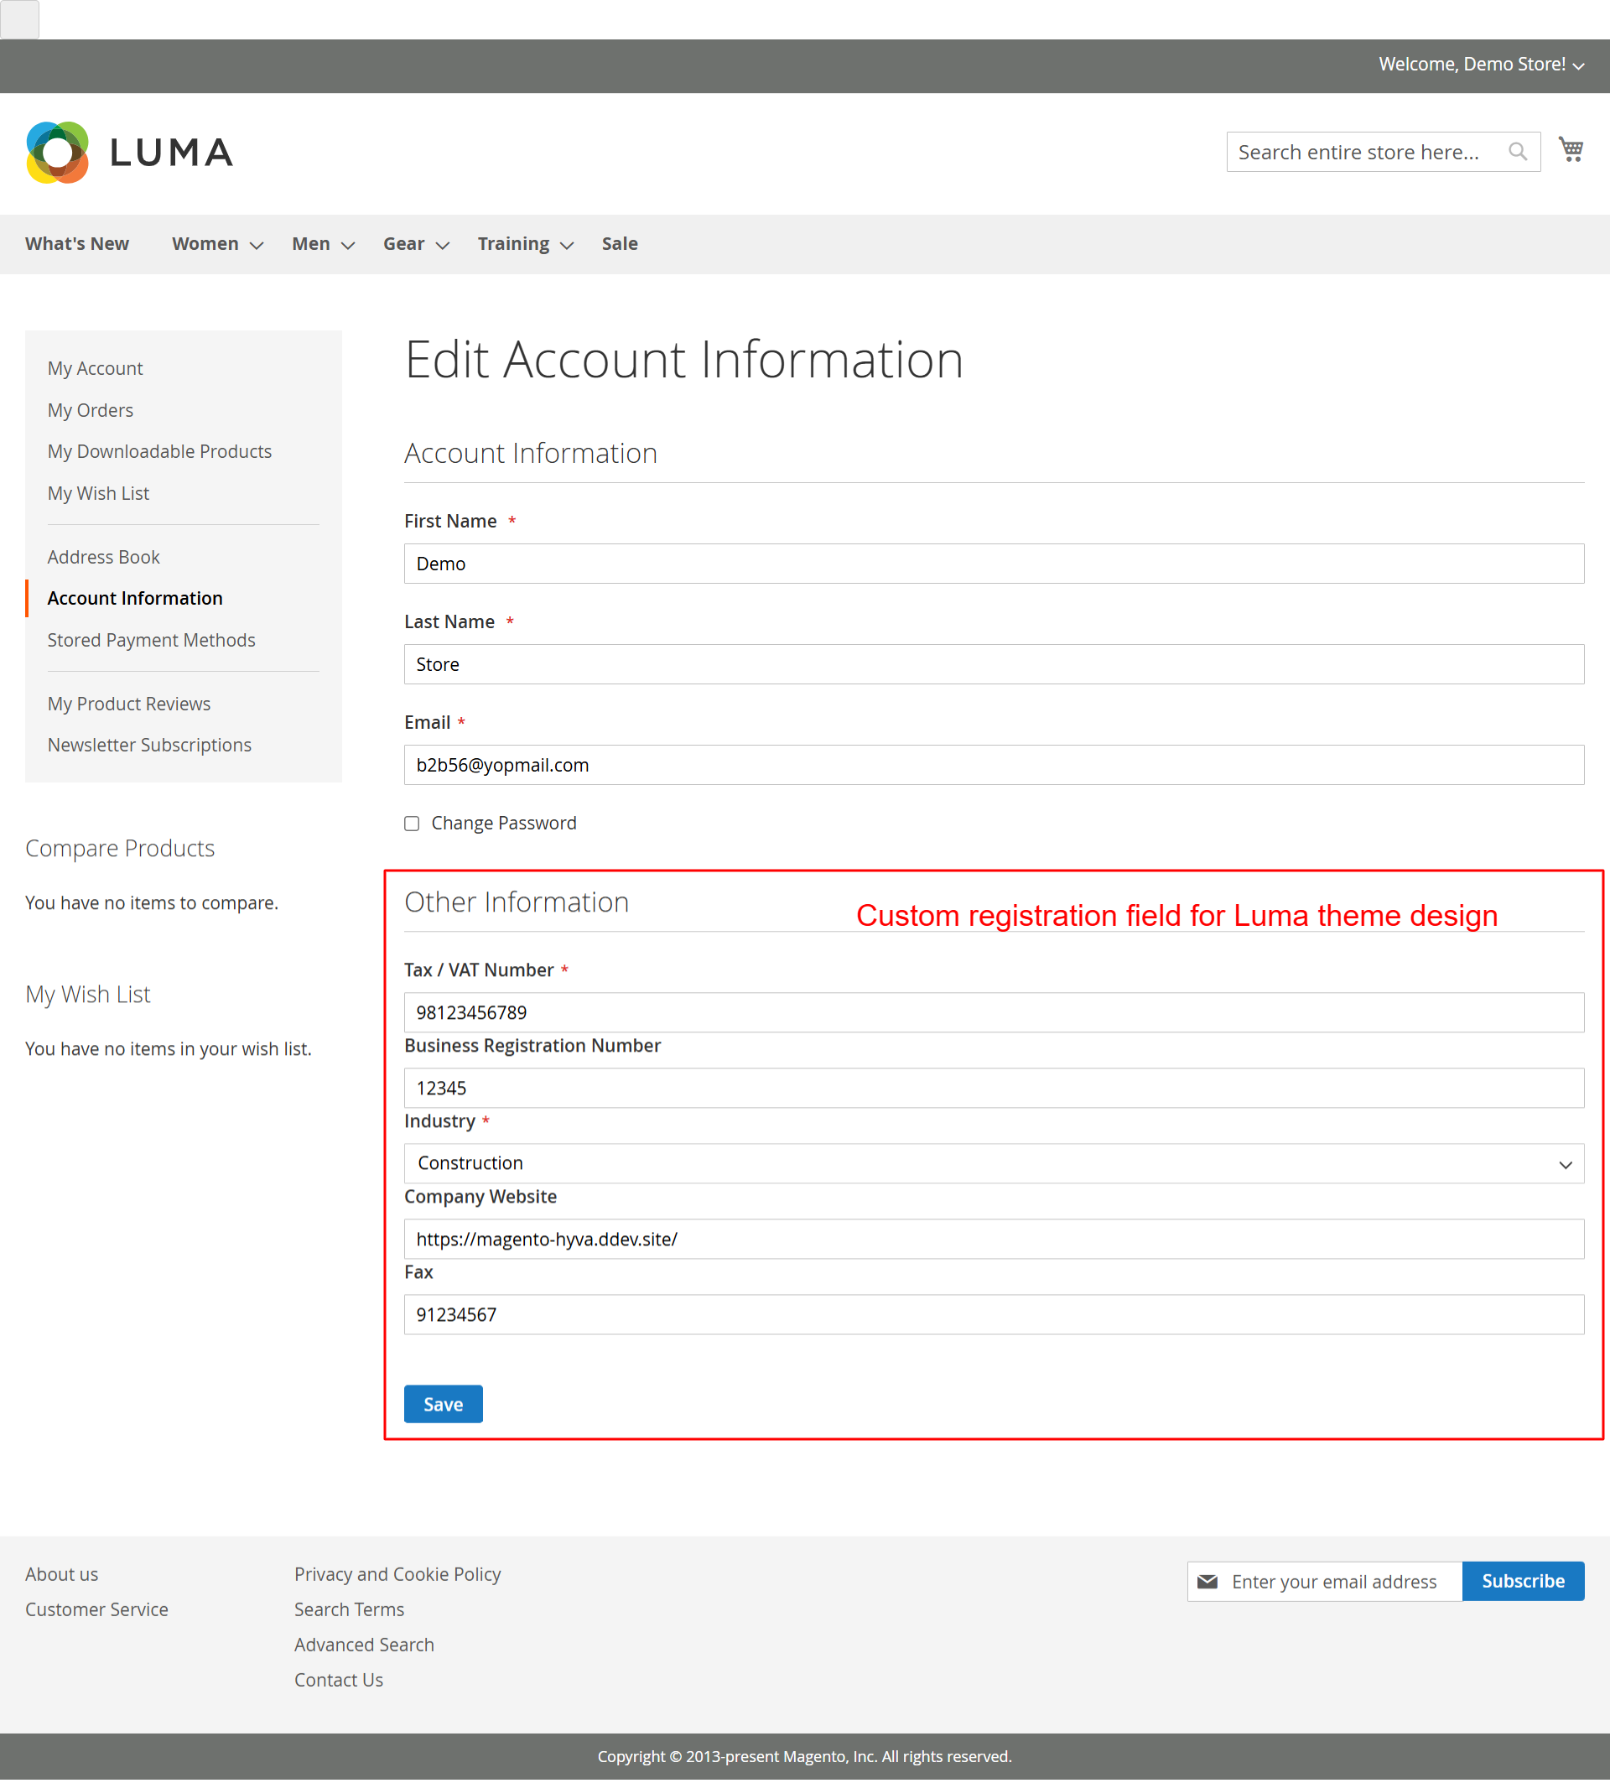This screenshot has height=1783, width=1610.
Task: Click the newsletter envelope icon
Action: pyautogui.click(x=1207, y=1582)
